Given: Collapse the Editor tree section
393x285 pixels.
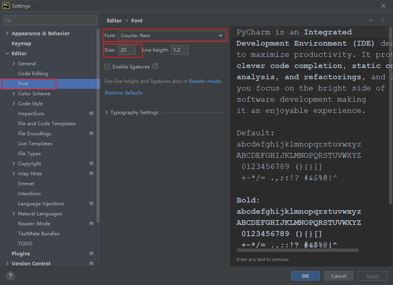Looking at the screenshot, I should click(7, 54).
